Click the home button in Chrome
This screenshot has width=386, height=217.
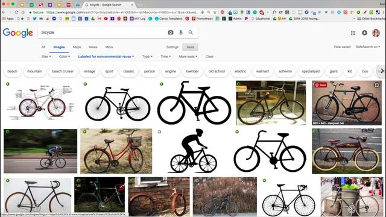[23, 12]
